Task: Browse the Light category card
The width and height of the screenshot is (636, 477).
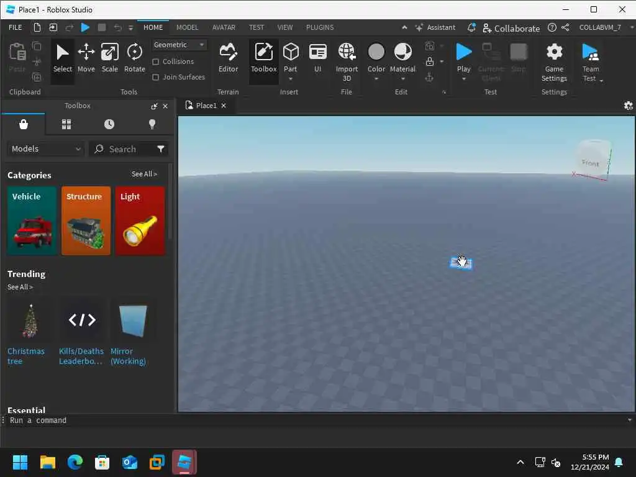Action: click(140, 220)
